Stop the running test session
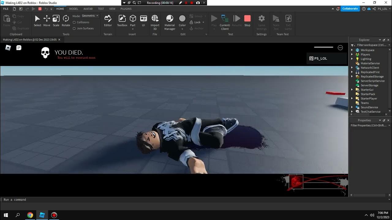The width and height of the screenshot is (392, 220). coord(247,21)
